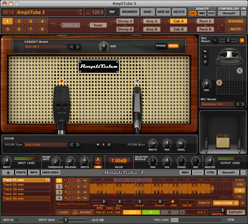248x224 pixels.
Task: Toggle the cabinet BYPASS button
Action: click(161, 46)
